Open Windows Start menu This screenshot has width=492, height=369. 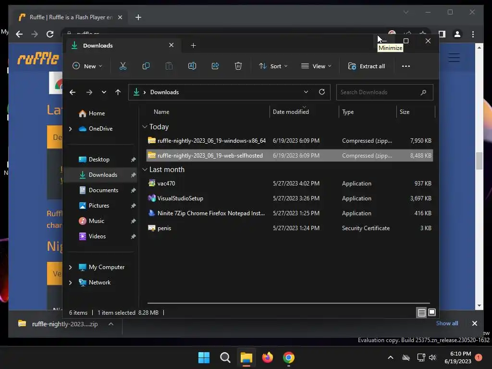tap(204, 357)
